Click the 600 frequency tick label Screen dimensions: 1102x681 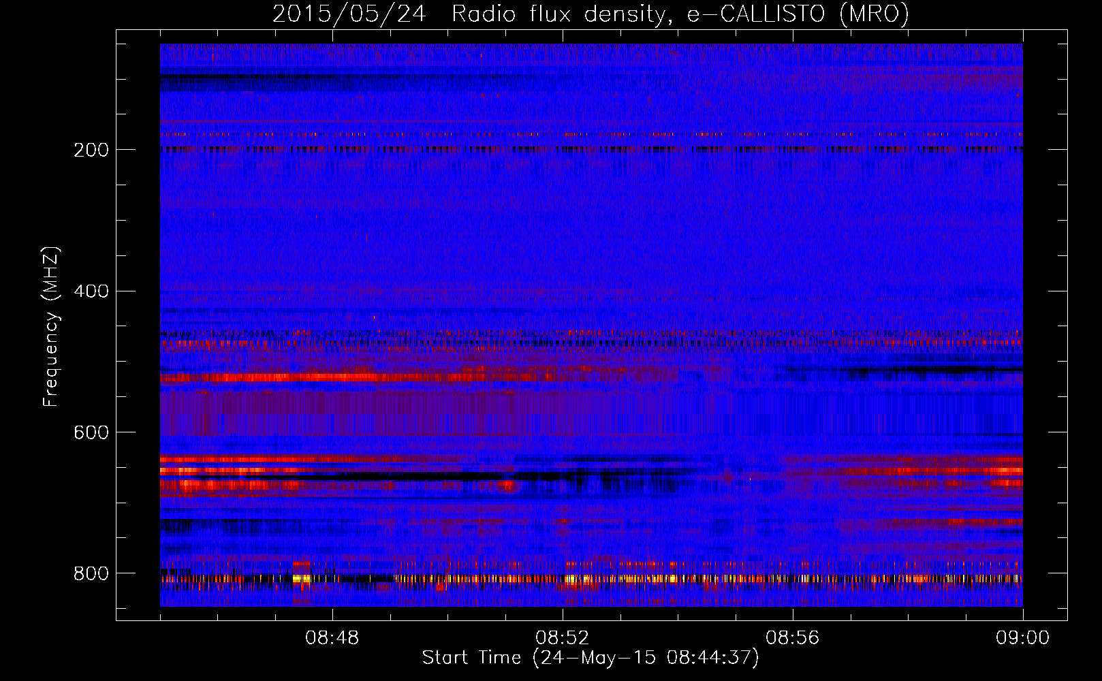pos(91,432)
